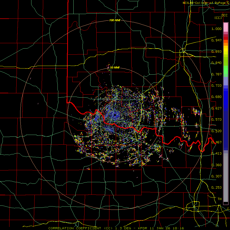
Task: Click the '[CC]' legend unit label
Action: (x=218, y=18)
